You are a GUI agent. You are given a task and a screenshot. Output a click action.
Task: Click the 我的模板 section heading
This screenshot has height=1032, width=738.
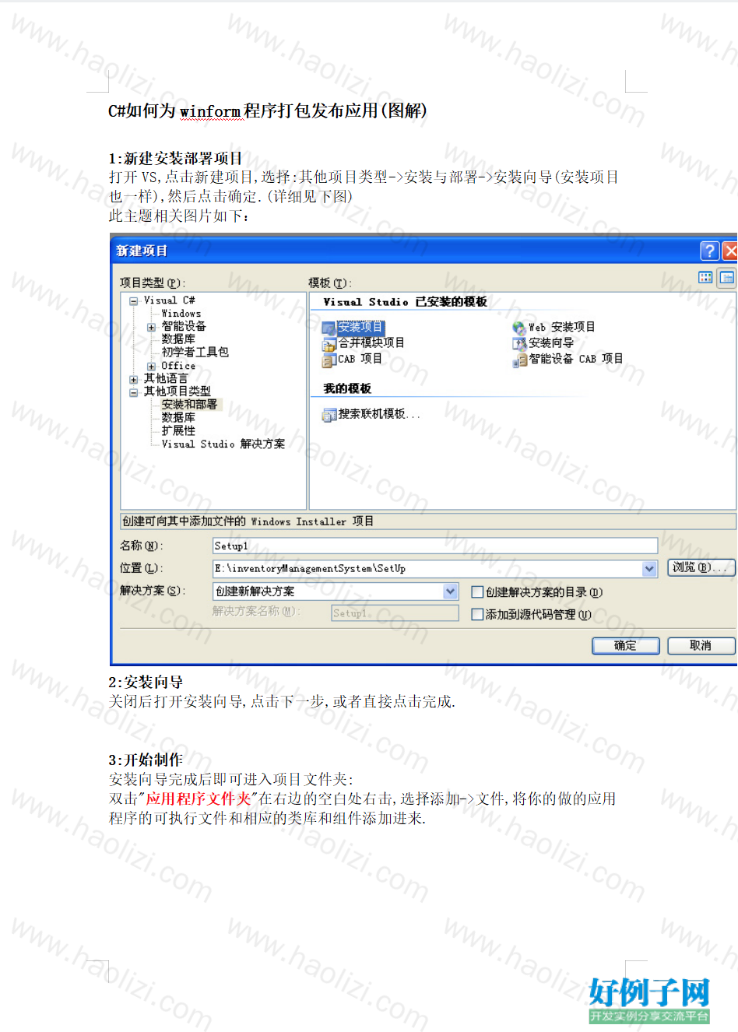coord(347,389)
